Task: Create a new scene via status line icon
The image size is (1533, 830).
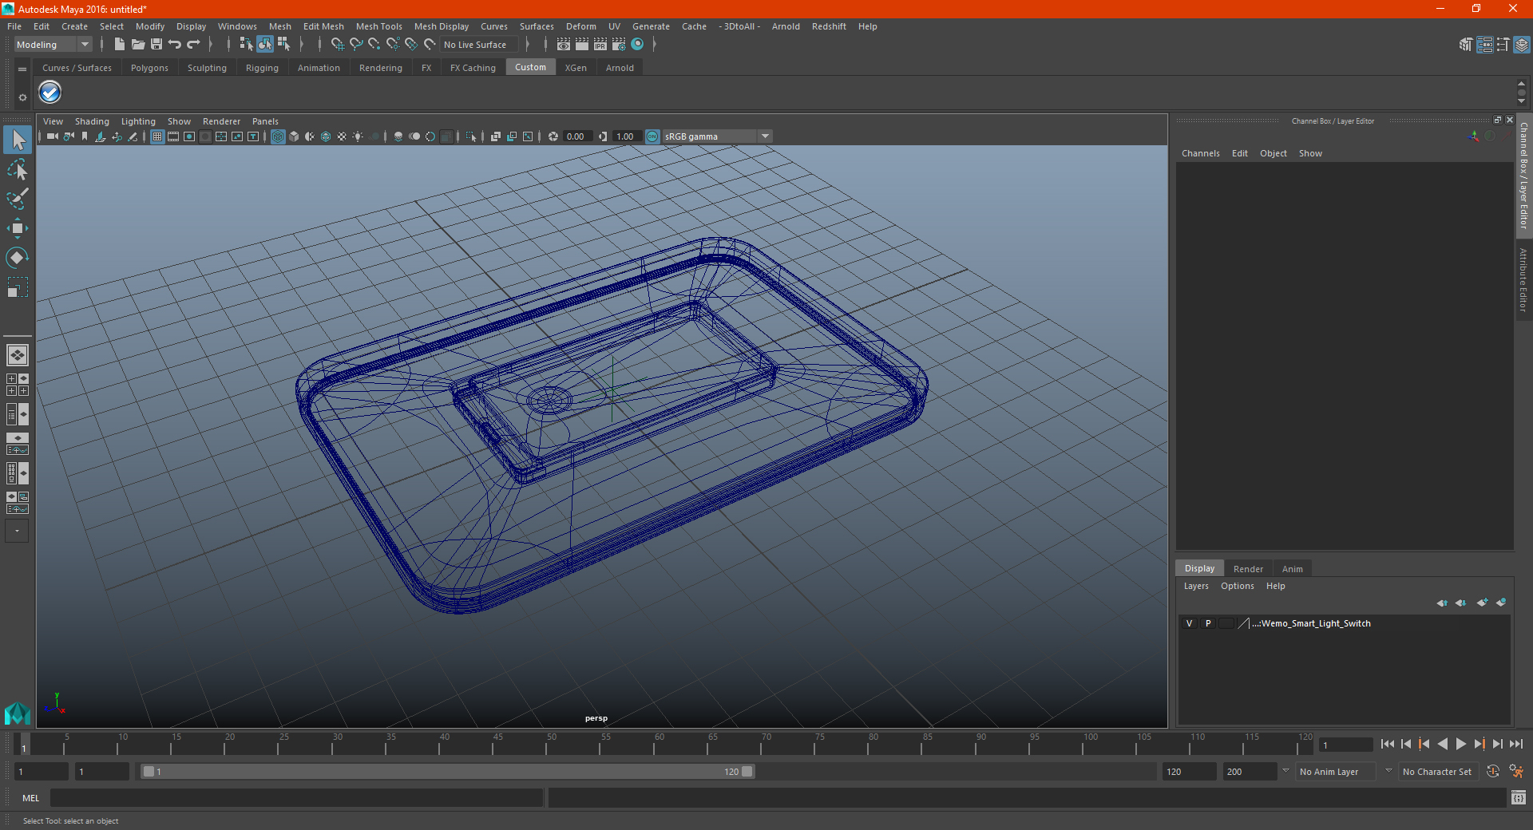Action: click(119, 45)
